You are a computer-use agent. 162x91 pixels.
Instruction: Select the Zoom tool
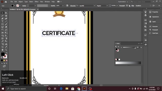(x=6, y=50)
